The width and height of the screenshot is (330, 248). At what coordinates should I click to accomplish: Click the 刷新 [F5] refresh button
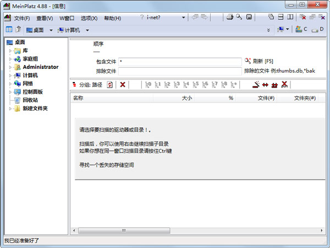(x=259, y=61)
